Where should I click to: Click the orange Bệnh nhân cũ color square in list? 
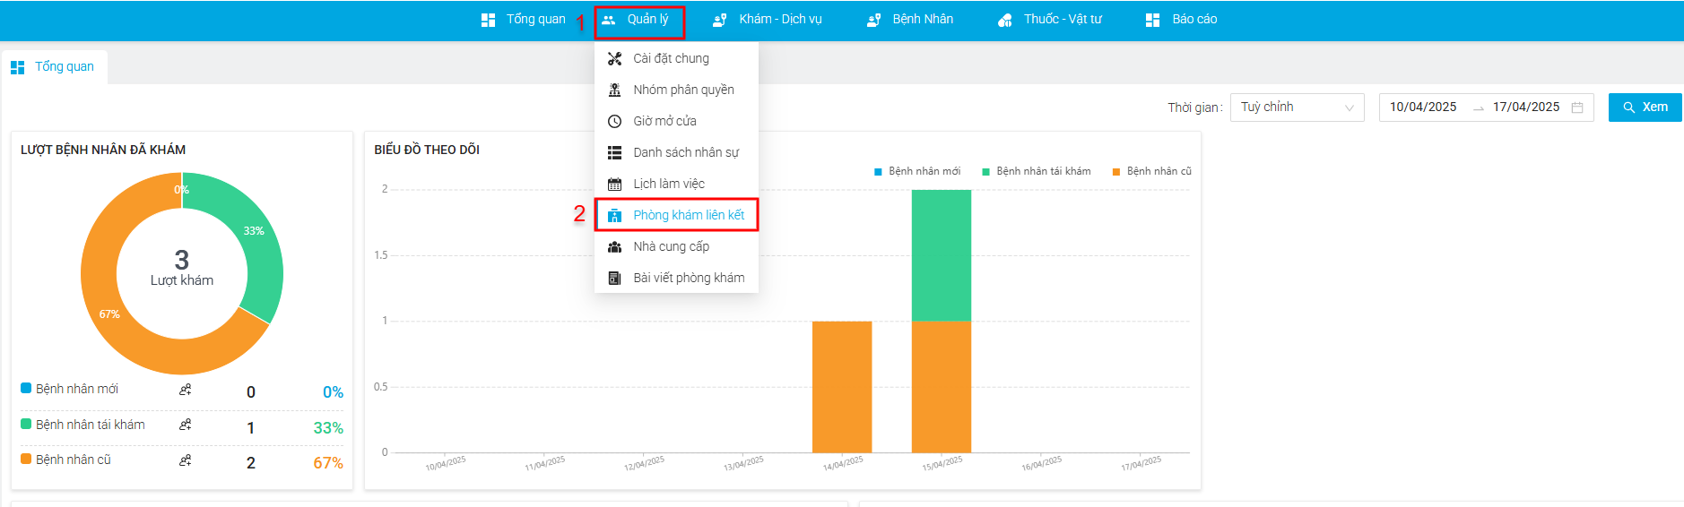pyautogui.click(x=26, y=459)
